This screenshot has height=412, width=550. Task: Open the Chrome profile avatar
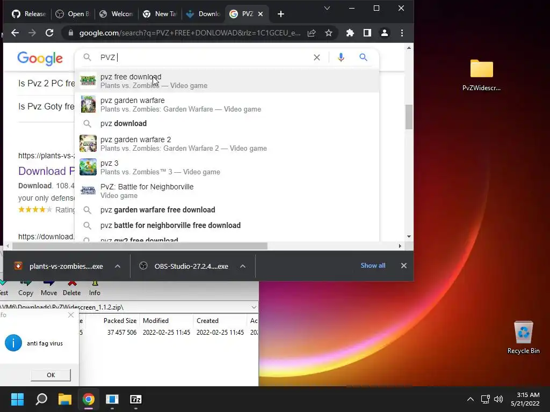coord(385,33)
